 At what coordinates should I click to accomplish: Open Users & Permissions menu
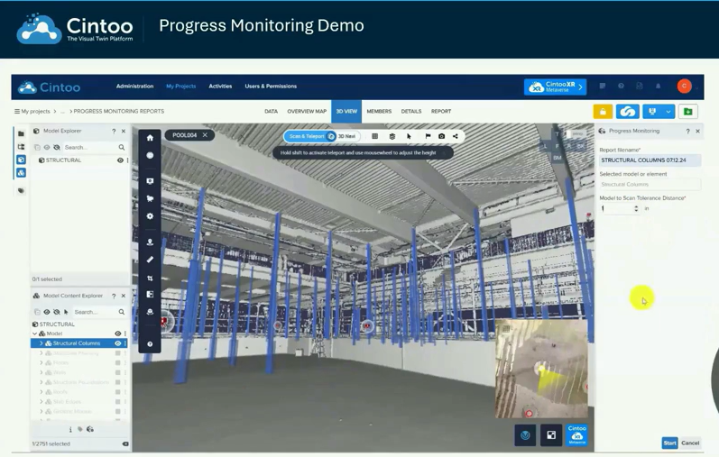click(x=271, y=87)
